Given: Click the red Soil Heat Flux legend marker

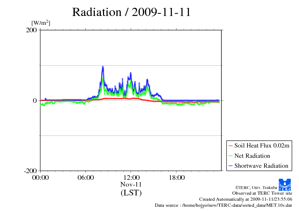Looking at the screenshot, I should pyautogui.click(x=230, y=146).
